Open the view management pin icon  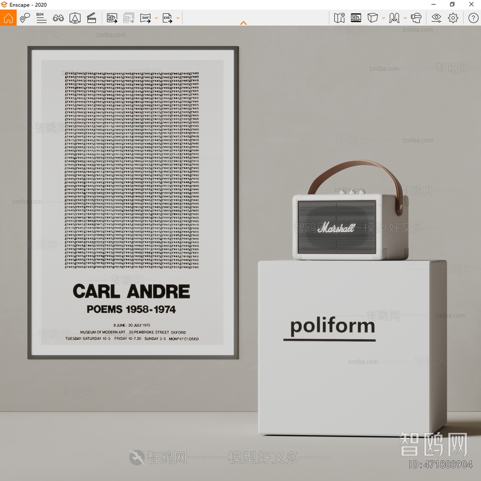click(x=25, y=18)
